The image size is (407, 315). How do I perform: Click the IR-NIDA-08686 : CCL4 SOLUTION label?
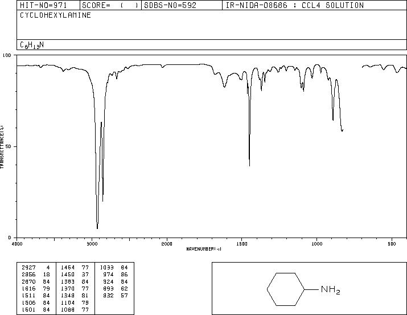coord(295,5)
